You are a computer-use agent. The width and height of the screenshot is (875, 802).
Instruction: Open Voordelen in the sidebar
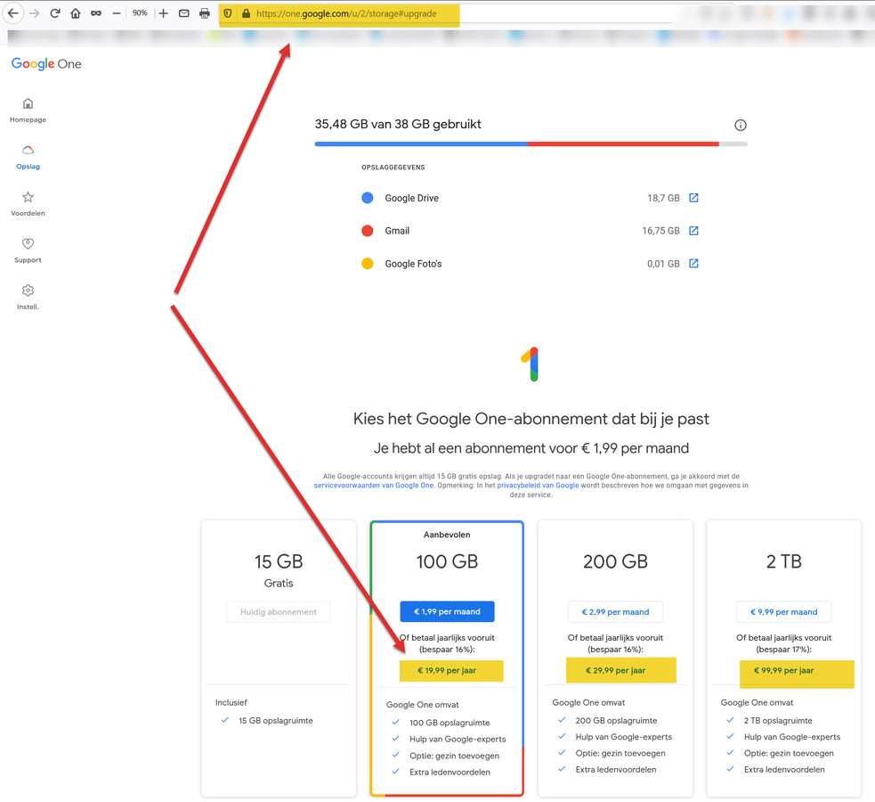(28, 203)
